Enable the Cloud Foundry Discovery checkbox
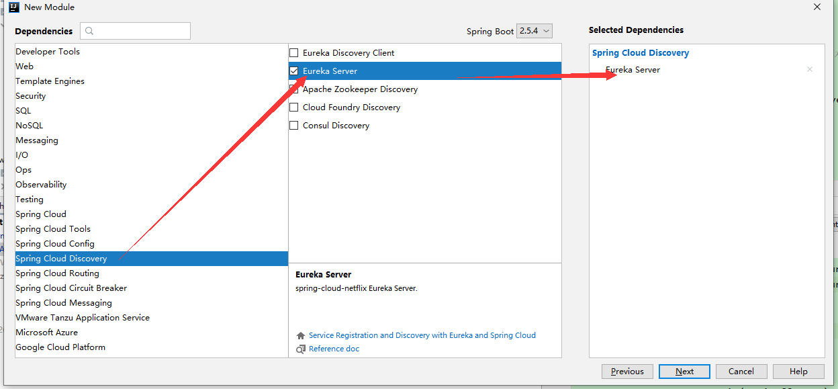Screen dimensions: 838x389 tap(293, 107)
